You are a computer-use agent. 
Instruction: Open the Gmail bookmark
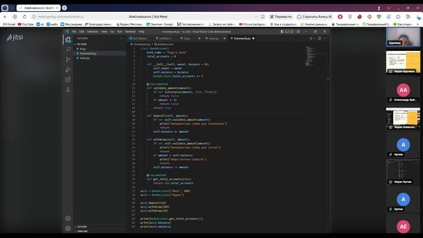tap(9, 24)
